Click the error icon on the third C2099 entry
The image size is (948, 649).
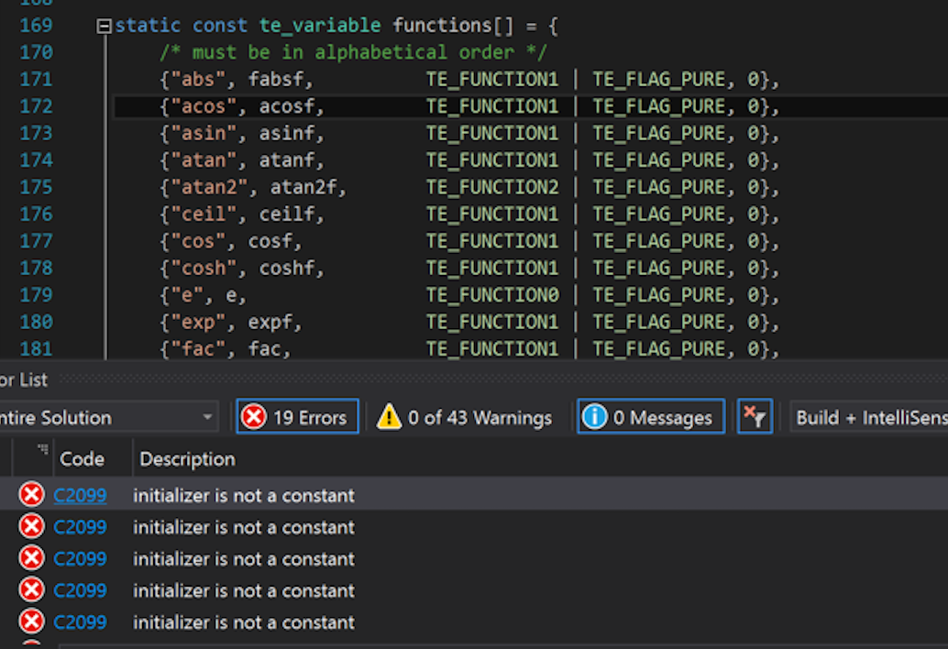point(30,558)
